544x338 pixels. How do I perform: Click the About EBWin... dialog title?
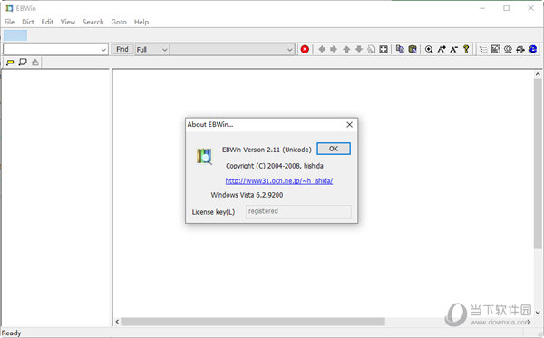210,124
